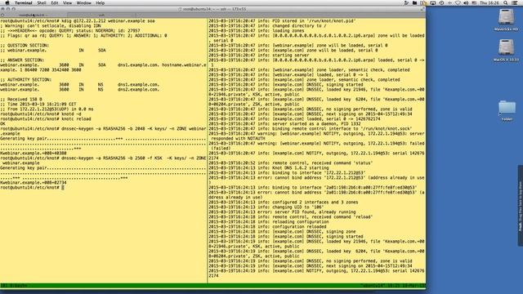This screenshot has width=523, height=294.
Task: Open the Help menu
Action: (x=100, y=2)
